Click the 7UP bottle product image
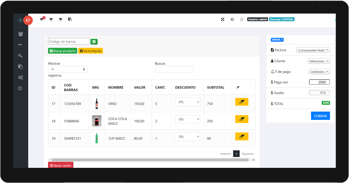This screenshot has width=350, height=183. pyautogui.click(x=97, y=138)
